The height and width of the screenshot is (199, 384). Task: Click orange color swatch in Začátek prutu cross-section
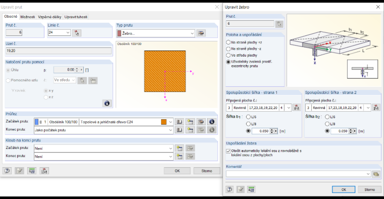(164, 122)
